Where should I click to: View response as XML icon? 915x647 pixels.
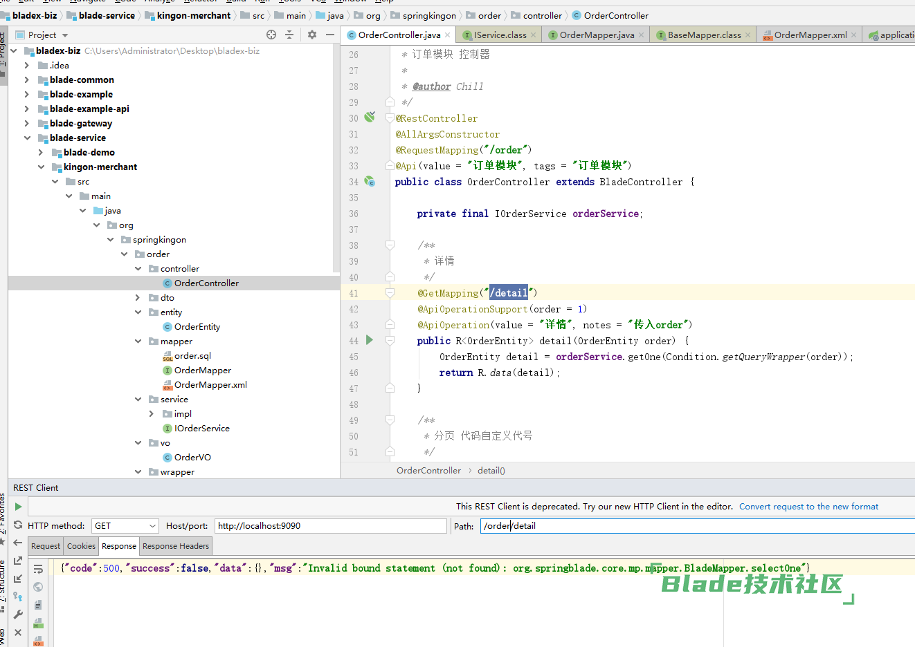38,640
